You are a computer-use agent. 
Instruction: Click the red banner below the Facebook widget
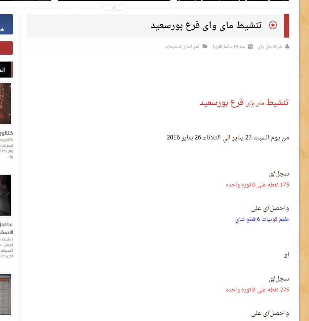6,48
